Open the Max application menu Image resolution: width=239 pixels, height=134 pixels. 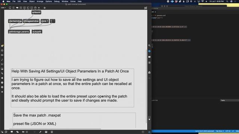[x=8, y=1]
